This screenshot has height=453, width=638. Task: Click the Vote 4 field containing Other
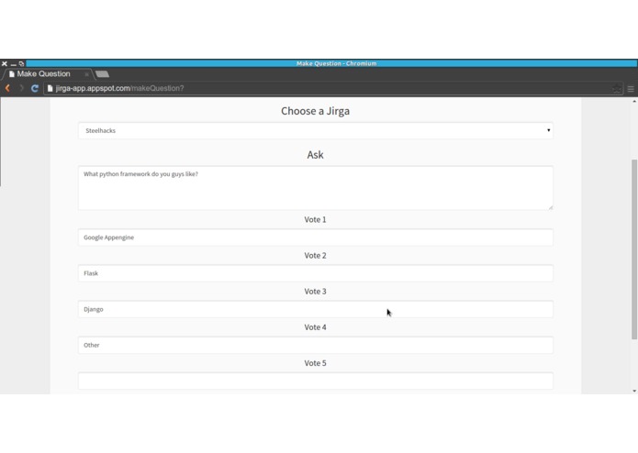[316, 345]
